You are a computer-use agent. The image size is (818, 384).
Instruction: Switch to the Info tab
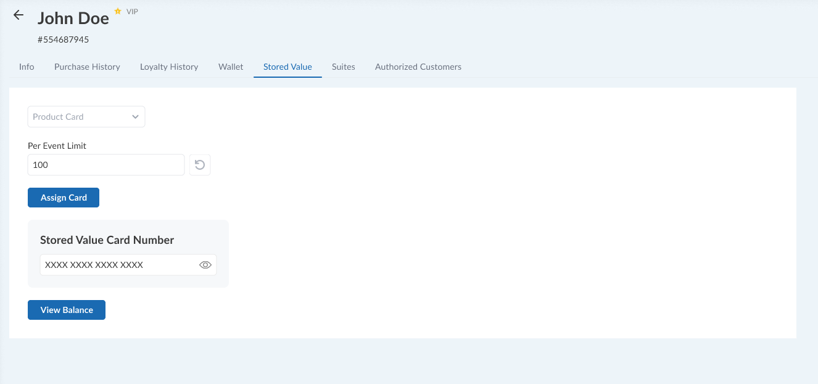(x=27, y=67)
